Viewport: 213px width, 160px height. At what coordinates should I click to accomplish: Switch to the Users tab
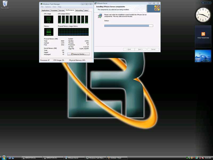(x=86, y=10)
